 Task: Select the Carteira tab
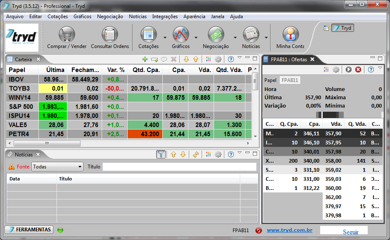(23, 59)
